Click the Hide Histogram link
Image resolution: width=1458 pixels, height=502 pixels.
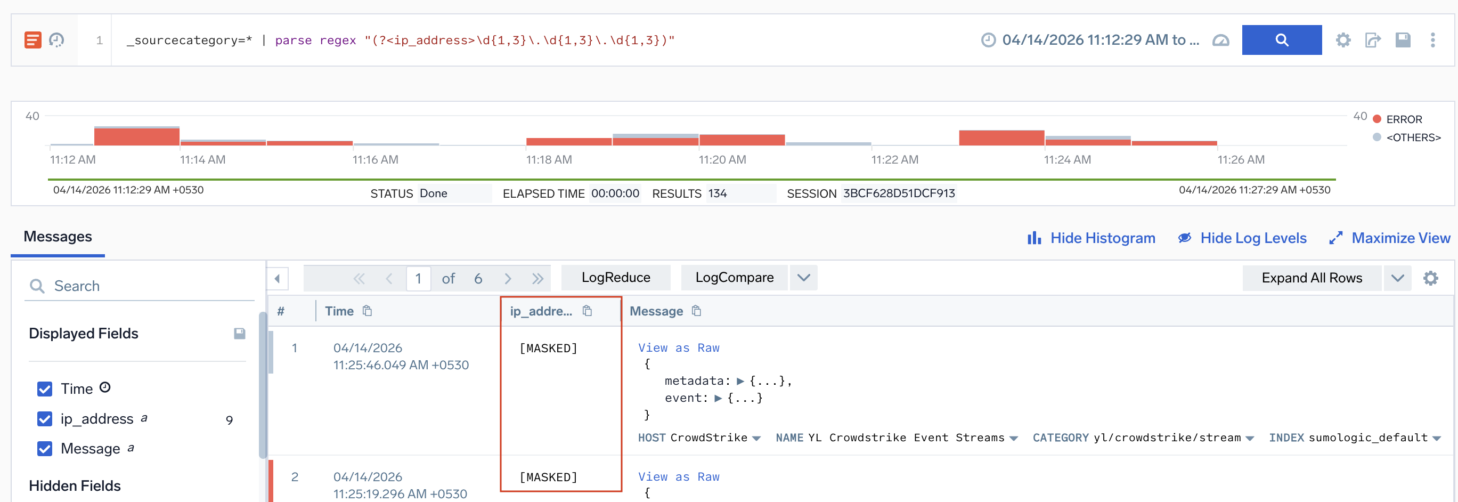tap(1091, 238)
